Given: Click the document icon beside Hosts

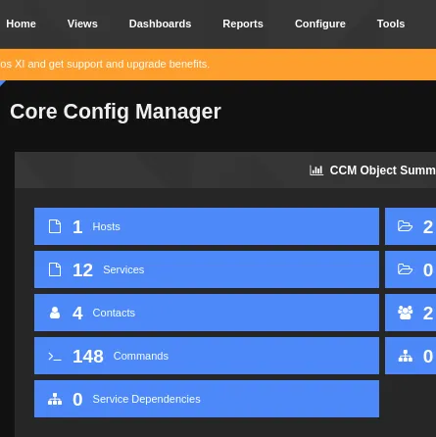Looking at the screenshot, I should pyautogui.click(x=55, y=226).
